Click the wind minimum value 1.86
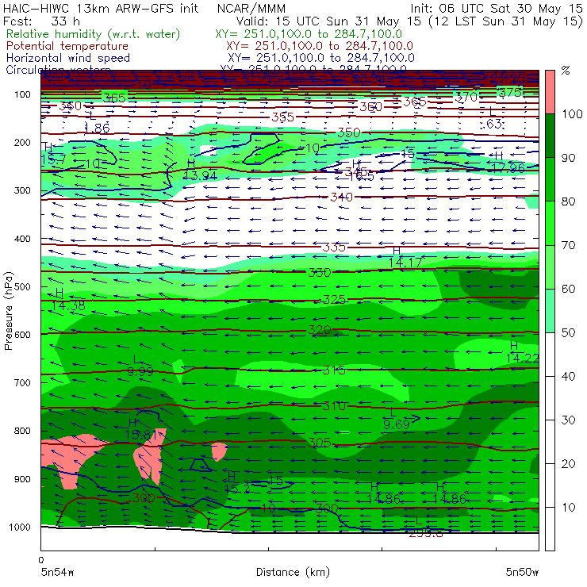 click(x=98, y=129)
